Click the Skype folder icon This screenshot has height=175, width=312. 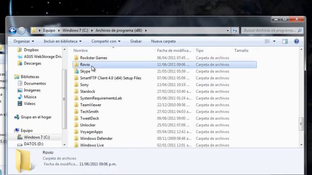coord(76,71)
